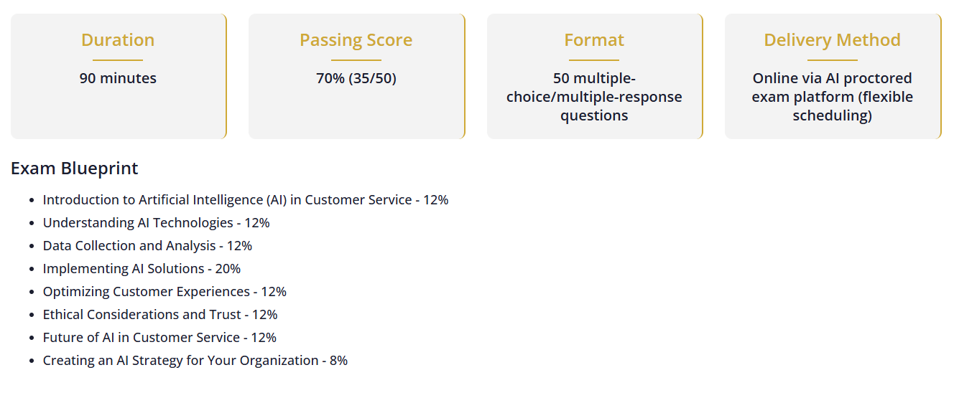Viewport: 954px width, 403px height.
Task: Click gold underline beneath Format heading
Action: click(x=594, y=60)
